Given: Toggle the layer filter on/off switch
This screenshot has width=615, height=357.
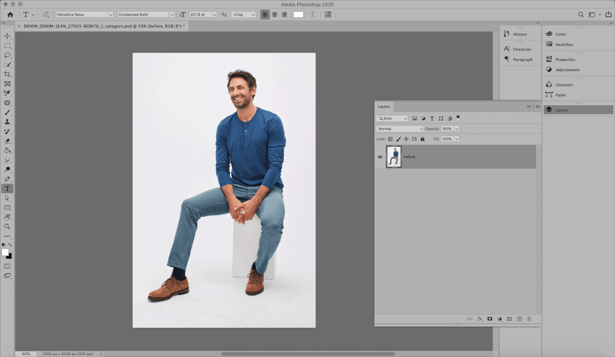Looking at the screenshot, I should [458, 118].
